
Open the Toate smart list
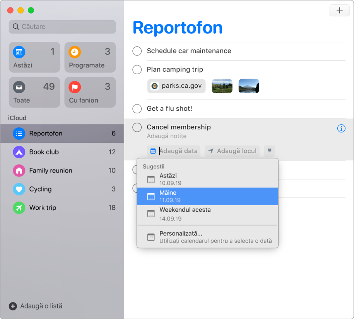coord(34,92)
